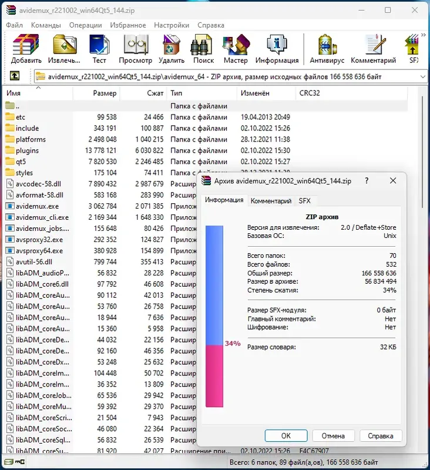Click OK in archive info dialog

tap(286, 435)
